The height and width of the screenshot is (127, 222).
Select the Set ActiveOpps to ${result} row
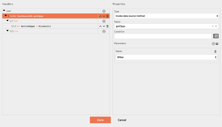(x=50, y=26)
